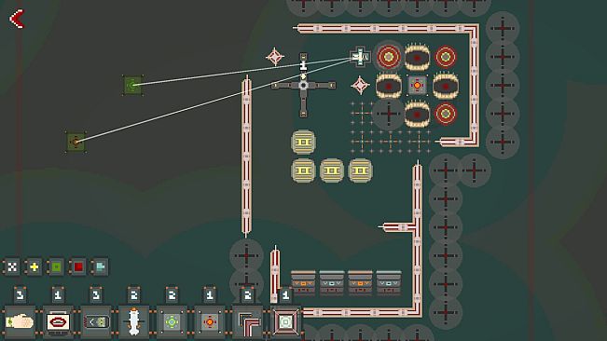This screenshot has width=607, height=341.
Task: Select the hand tool in the build bar
Action: coord(20,321)
